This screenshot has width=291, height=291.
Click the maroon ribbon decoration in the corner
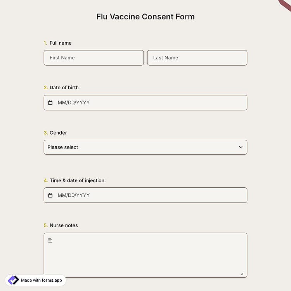pyautogui.click(x=285, y=5)
